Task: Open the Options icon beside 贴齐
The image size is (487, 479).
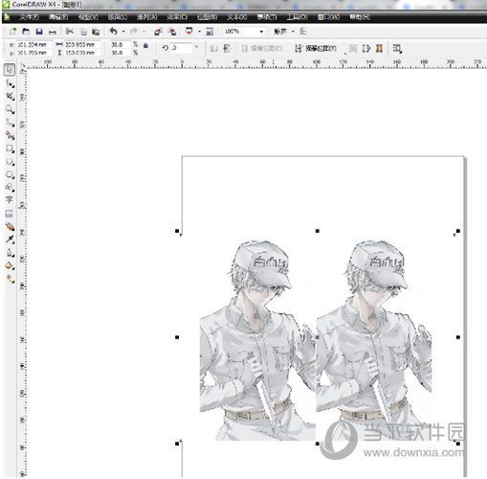Action: tap(302, 32)
